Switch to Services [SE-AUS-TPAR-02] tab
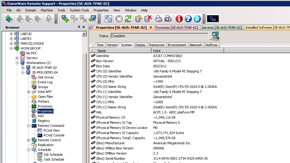The image size is (290, 163). point(221,27)
